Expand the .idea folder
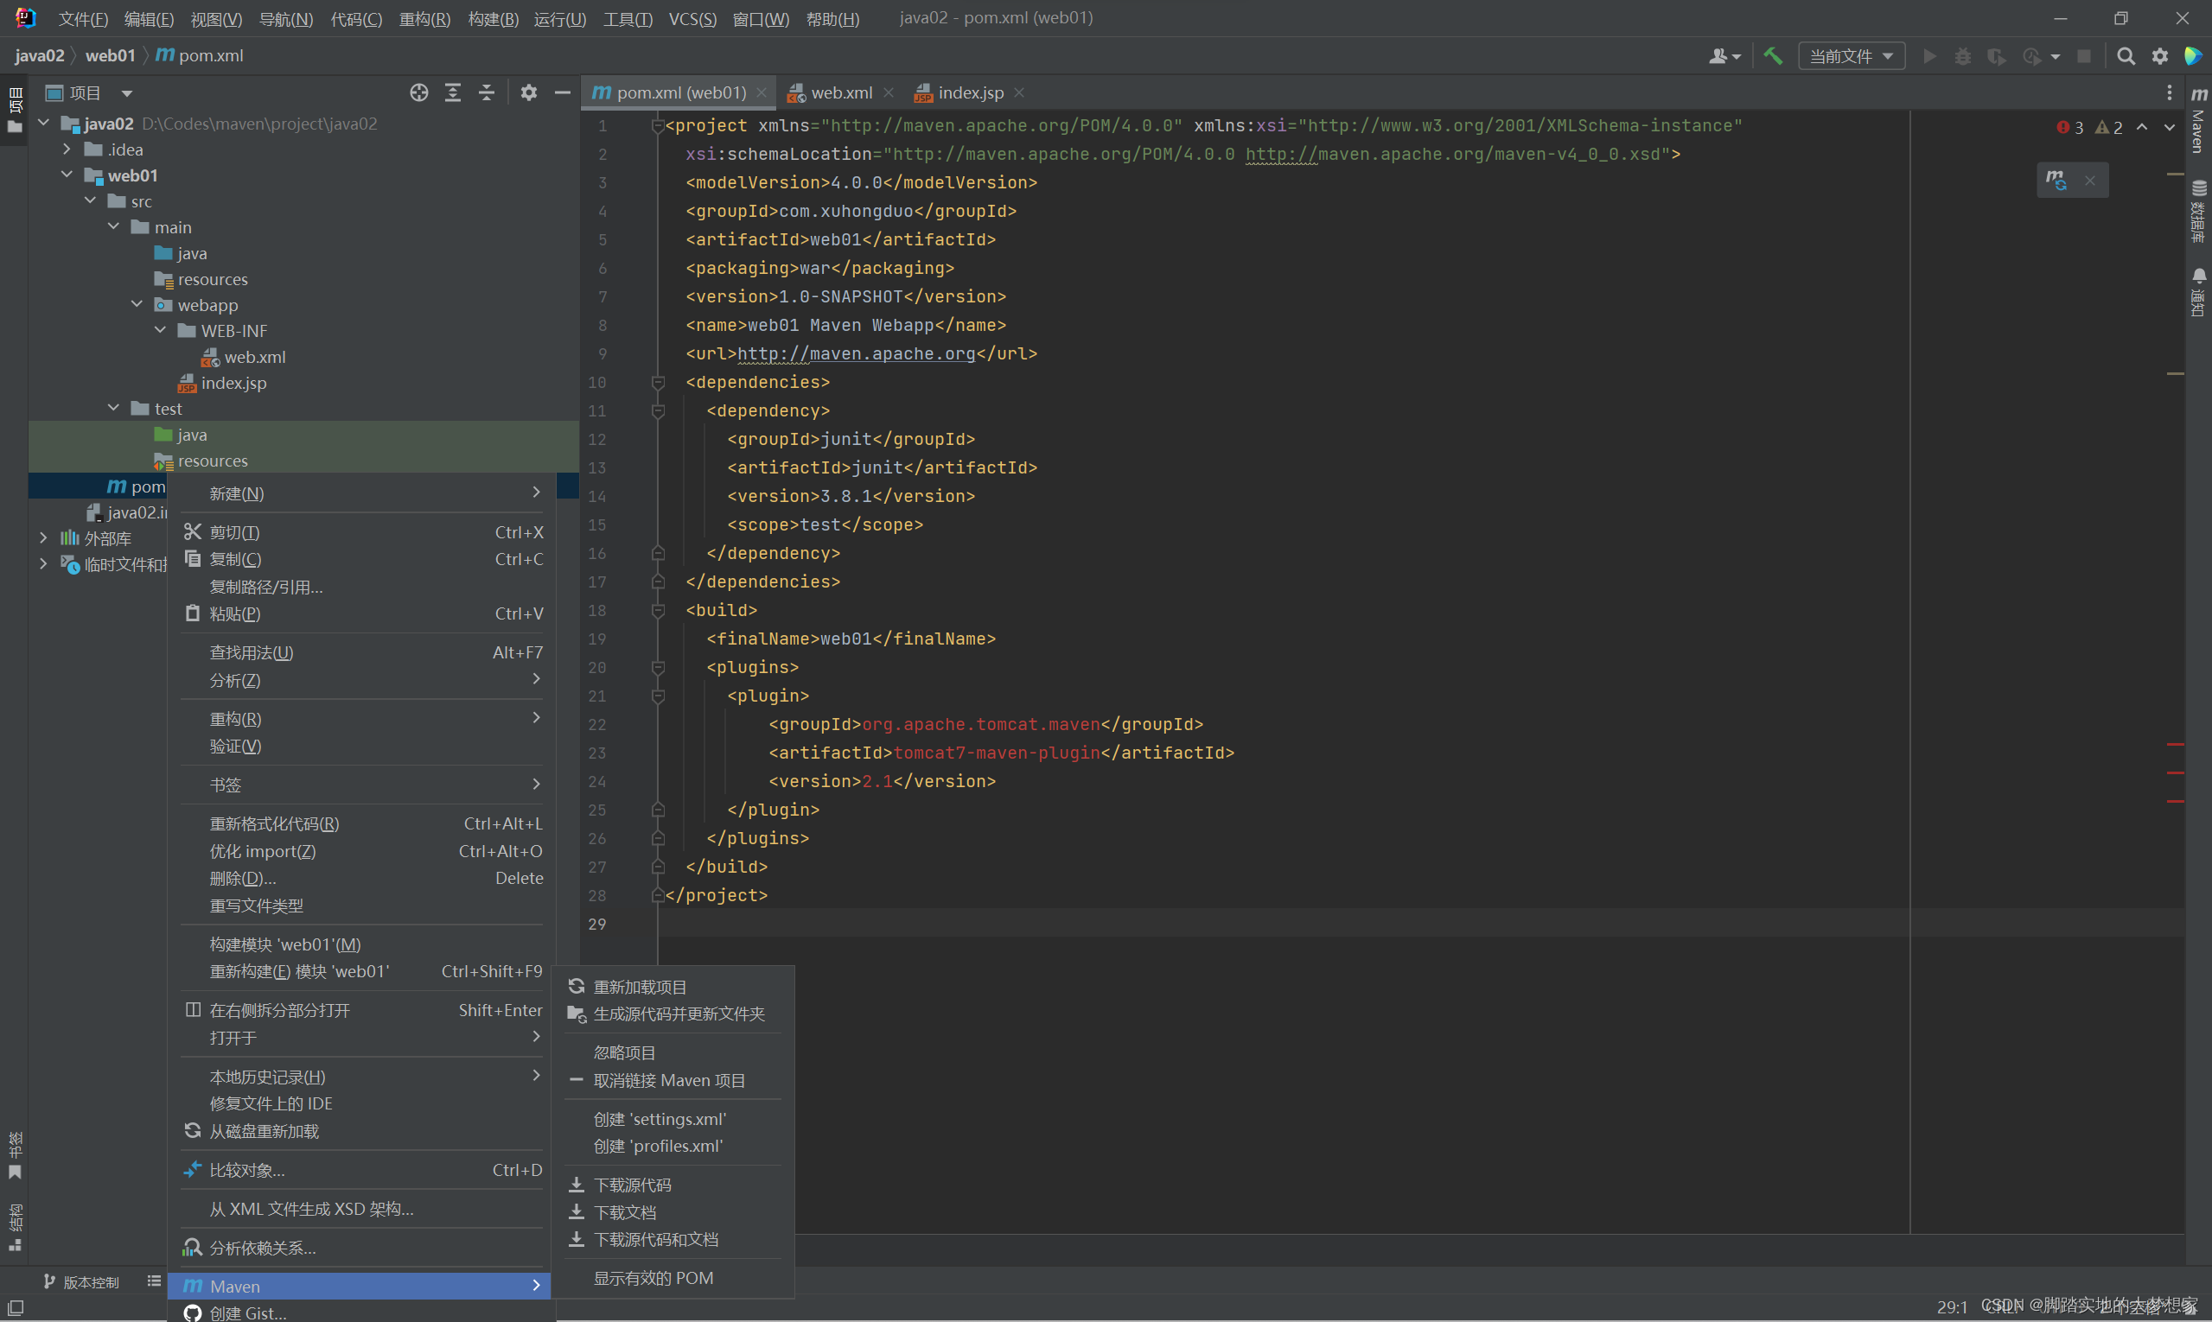Image resolution: width=2212 pixels, height=1322 pixels. coord(67,149)
